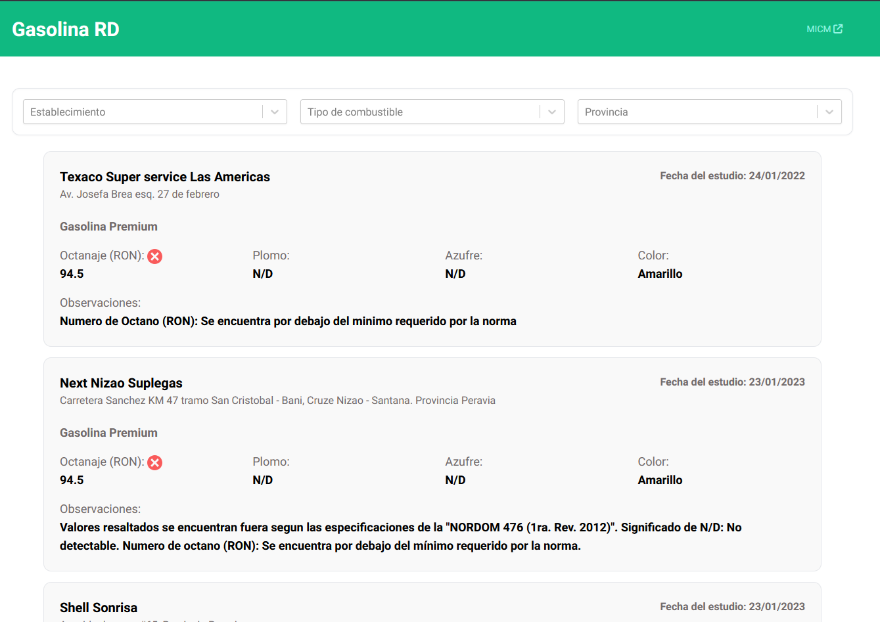Image resolution: width=880 pixels, height=622 pixels.
Task: Click the Plomo N/D value in Texaco card
Action: (263, 274)
